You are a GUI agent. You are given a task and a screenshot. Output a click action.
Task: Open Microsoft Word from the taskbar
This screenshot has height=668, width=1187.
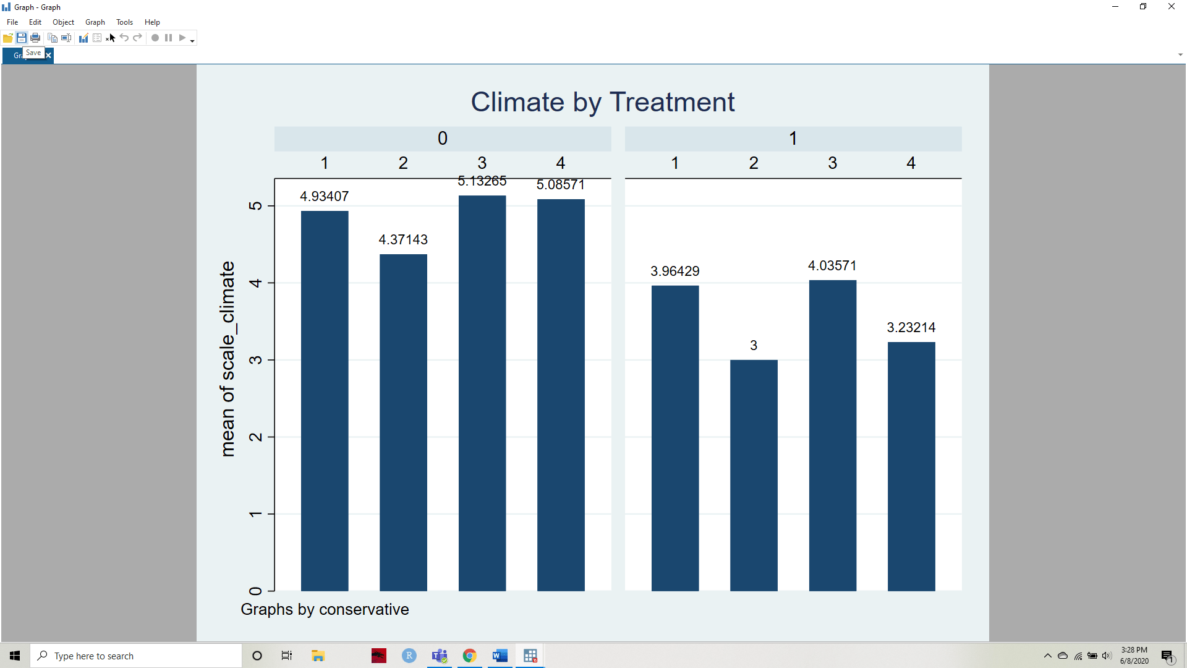click(500, 656)
